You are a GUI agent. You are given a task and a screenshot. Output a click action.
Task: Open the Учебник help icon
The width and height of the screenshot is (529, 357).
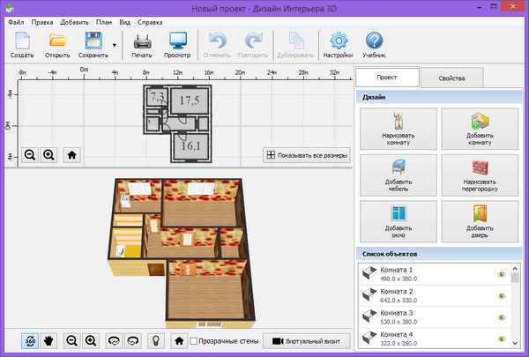(x=374, y=41)
